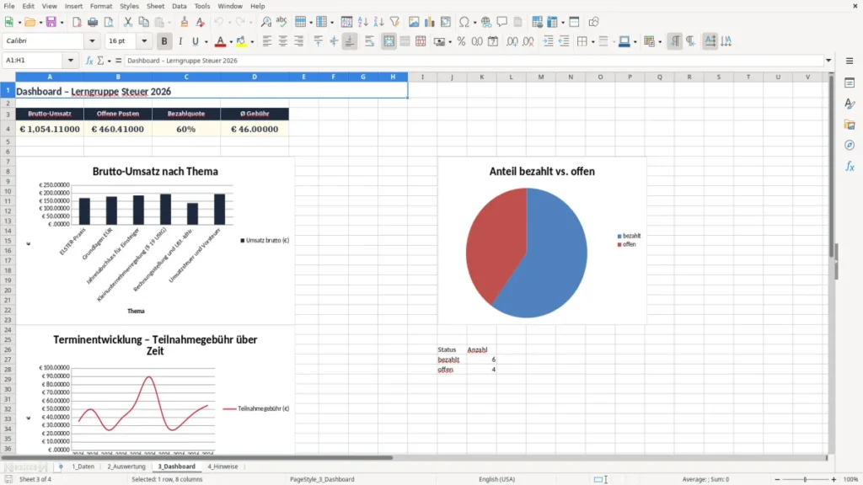Click the Print icon
This screenshot has height=485, width=863.
click(x=93, y=22)
